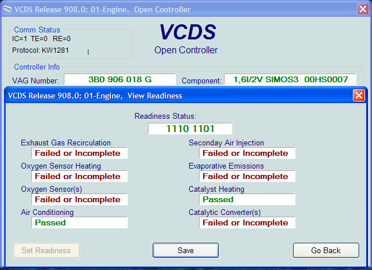The image size is (372, 270).
Task: Click Catalyst Heating Passed field
Action: coord(247,199)
